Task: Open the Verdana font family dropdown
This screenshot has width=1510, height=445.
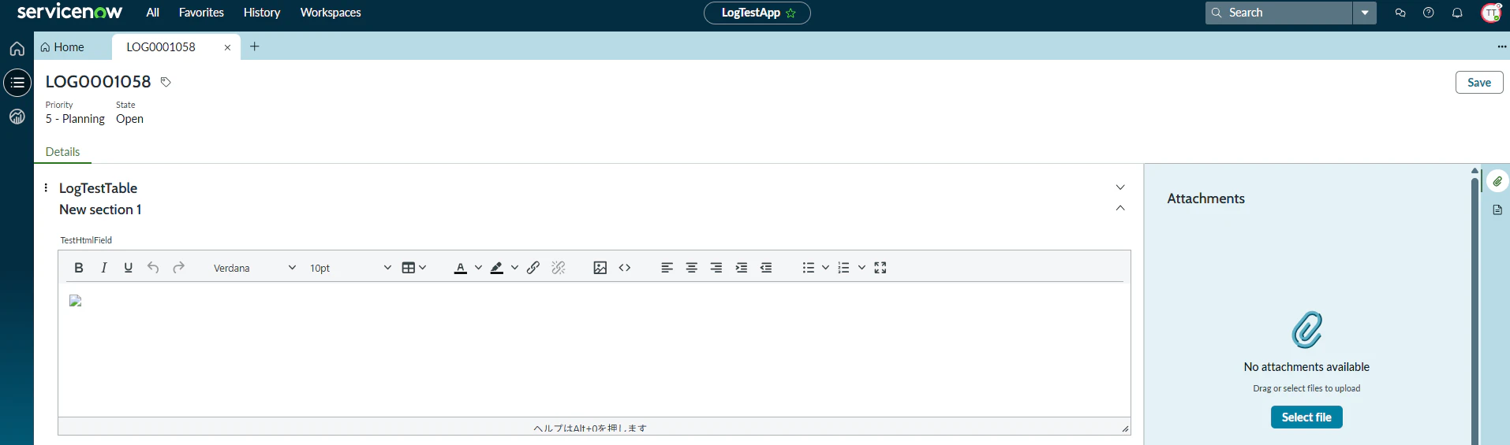Action: pyautogui.click(x=254, y=268)
